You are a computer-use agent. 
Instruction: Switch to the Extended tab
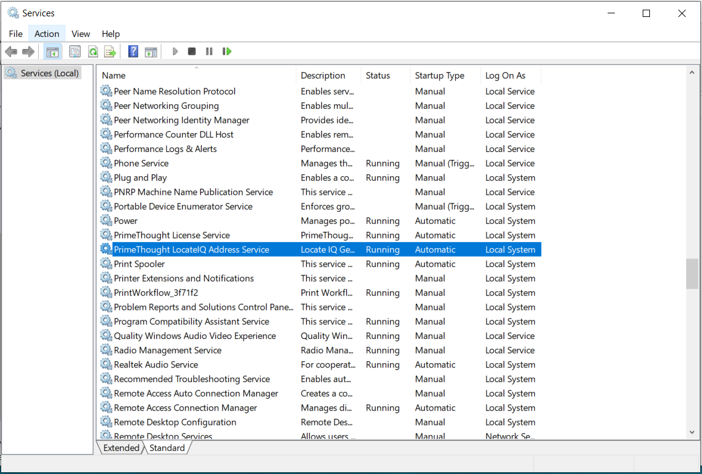[x=121, y=448]
